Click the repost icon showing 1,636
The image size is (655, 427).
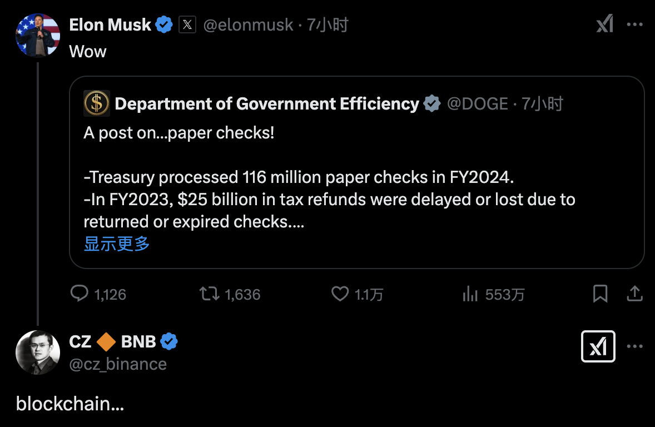(209, 294)
